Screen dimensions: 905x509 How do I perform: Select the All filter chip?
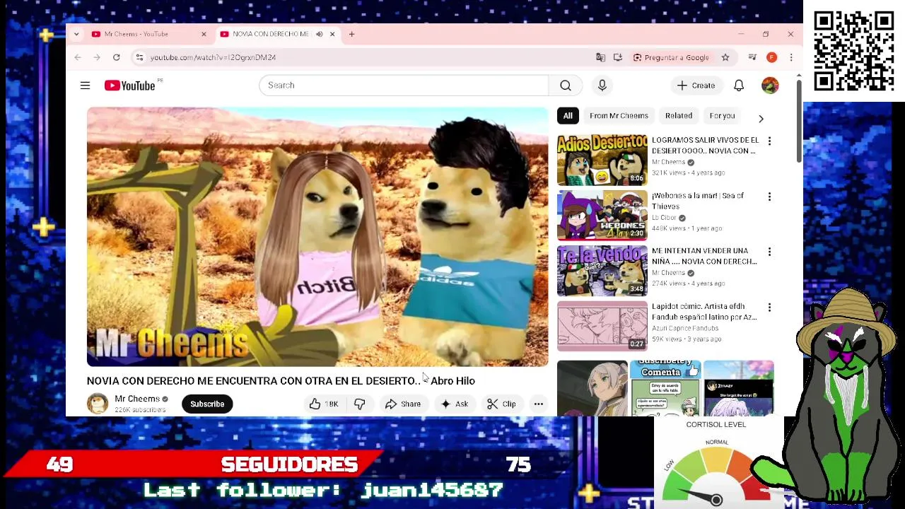click(x=568, y=116)
